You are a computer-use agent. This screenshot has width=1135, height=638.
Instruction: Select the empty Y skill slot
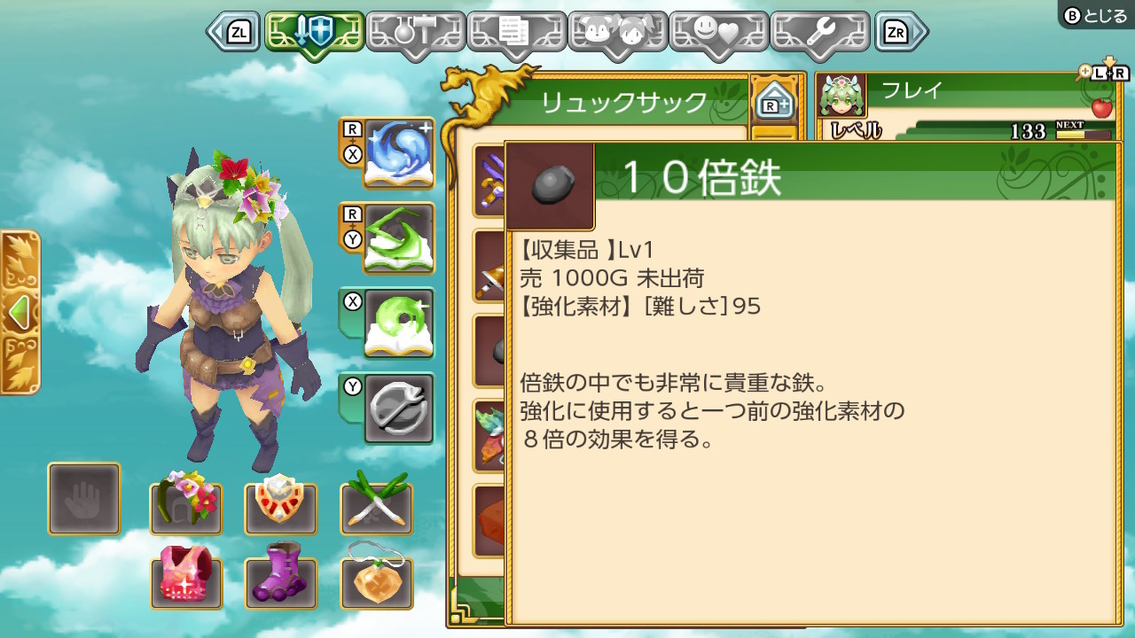click(398, 408)
